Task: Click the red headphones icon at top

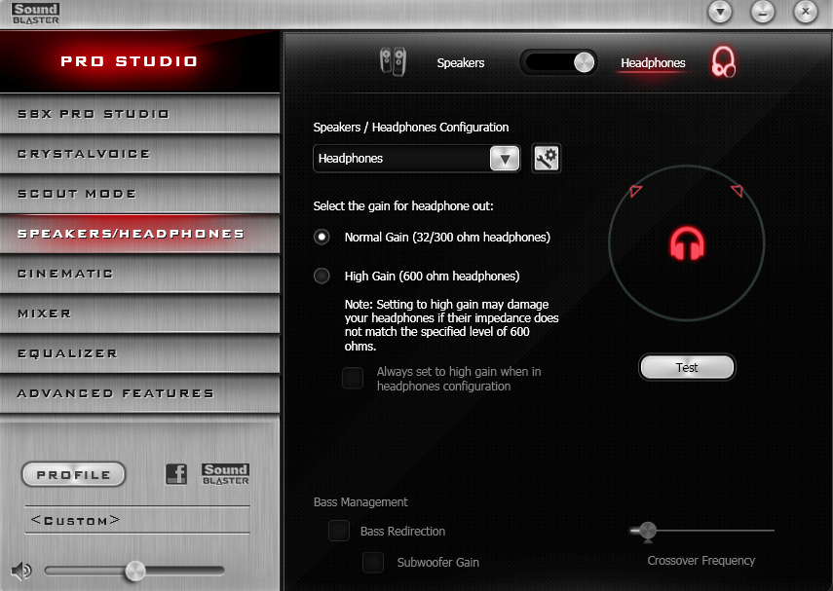Action: [x=723, y=62]
